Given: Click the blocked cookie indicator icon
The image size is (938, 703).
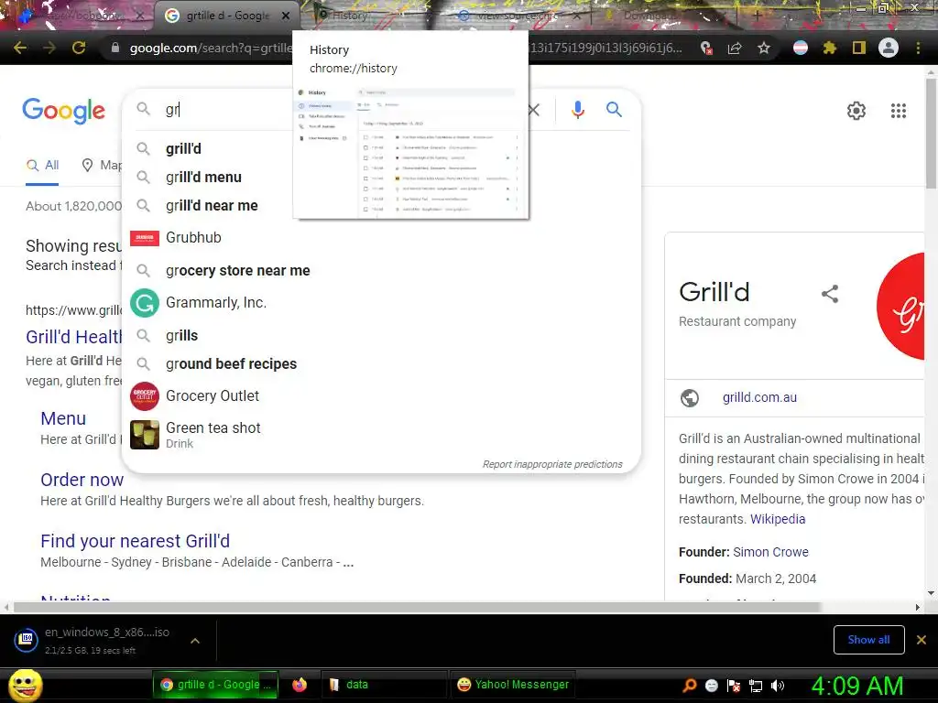Looking at the screenshot, I should pyautogui.click(x=706, y=48).
